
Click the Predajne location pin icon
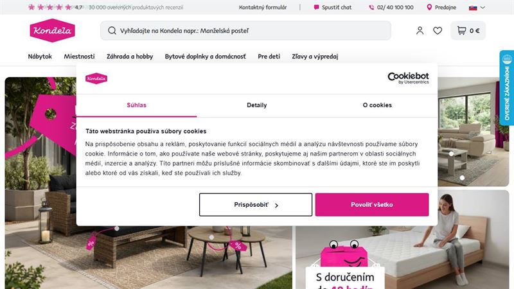click(429, 7)
